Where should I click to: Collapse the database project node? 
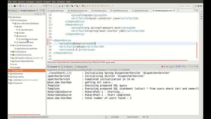(x=9, y=17)
